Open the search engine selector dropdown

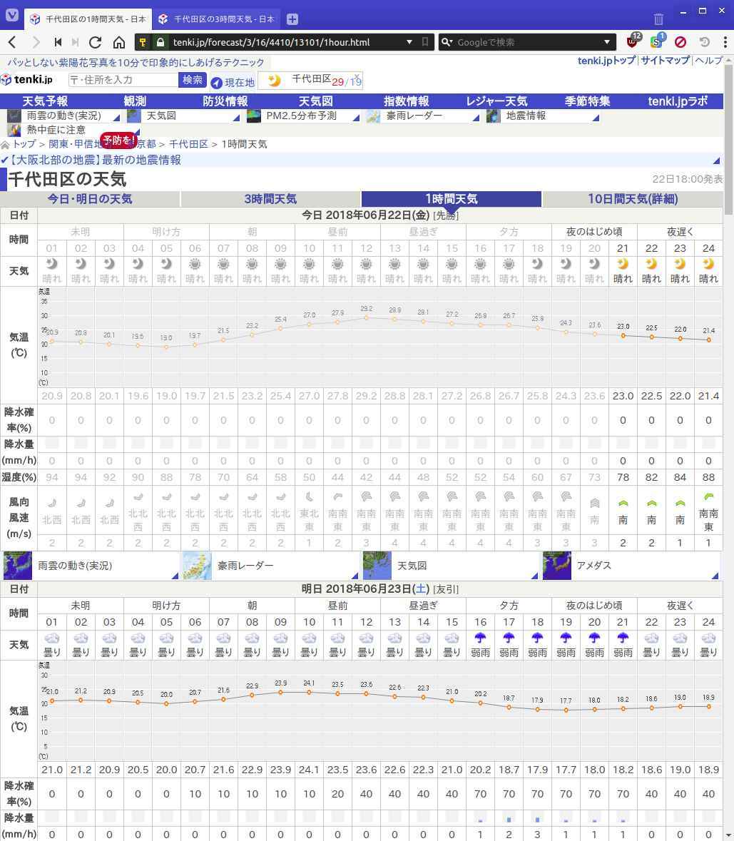pyautogui.click(x=447, y=42)
